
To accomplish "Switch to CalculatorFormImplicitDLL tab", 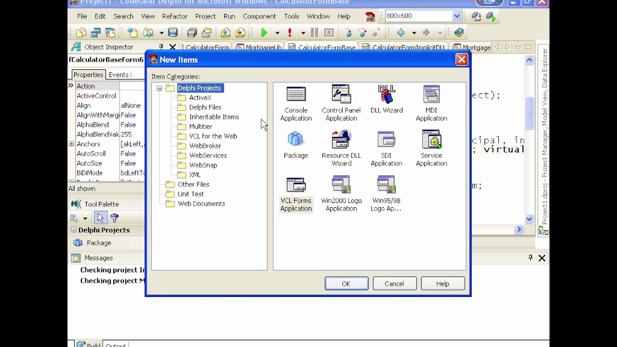I will pyautogui.click(x=403, y=47).
